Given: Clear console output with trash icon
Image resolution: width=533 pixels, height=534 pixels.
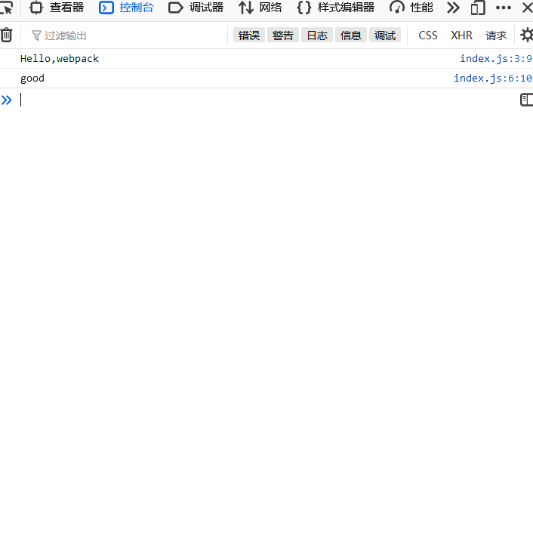Looking at the screenshot, I should tap(7, 35).
